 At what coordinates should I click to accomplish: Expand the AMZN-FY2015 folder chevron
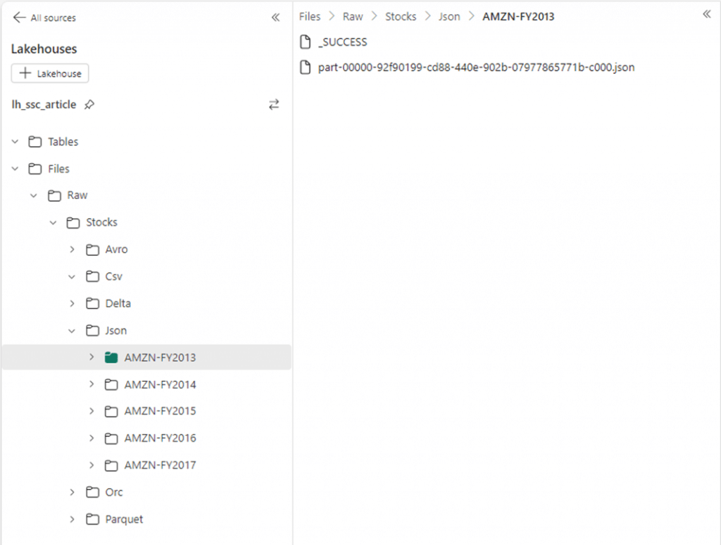tap(92, 411)
